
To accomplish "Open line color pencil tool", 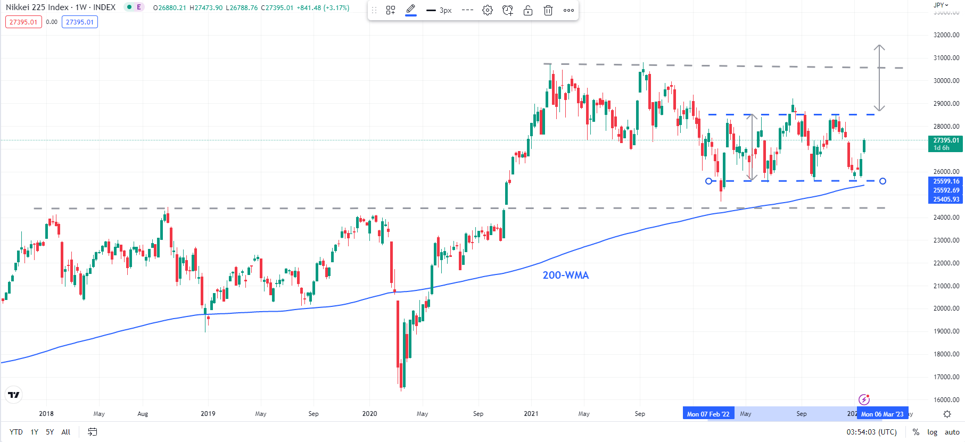I will (411, 10).
